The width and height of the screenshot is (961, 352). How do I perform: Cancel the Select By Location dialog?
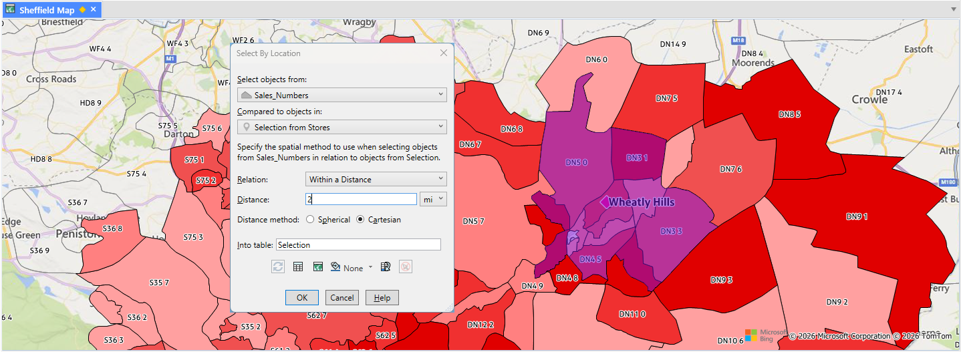(x=342, y=297)
